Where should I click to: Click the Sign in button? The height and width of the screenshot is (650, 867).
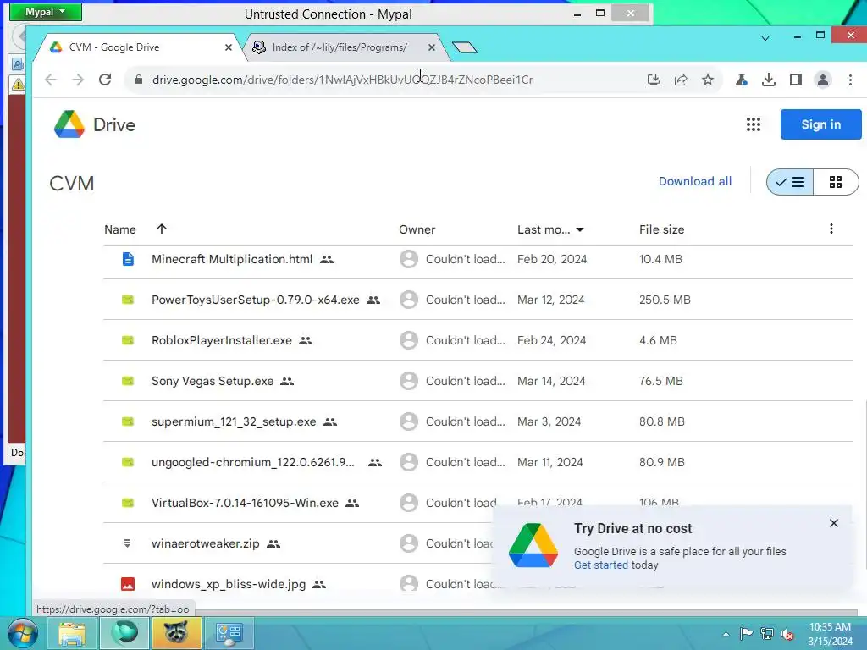(x=821, y=124)
